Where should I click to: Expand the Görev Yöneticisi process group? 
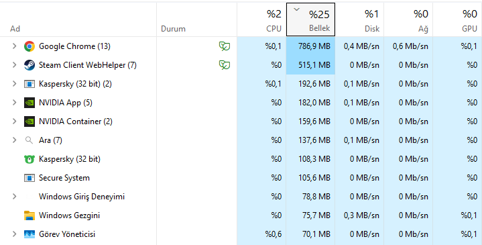[x=14, y=234]
